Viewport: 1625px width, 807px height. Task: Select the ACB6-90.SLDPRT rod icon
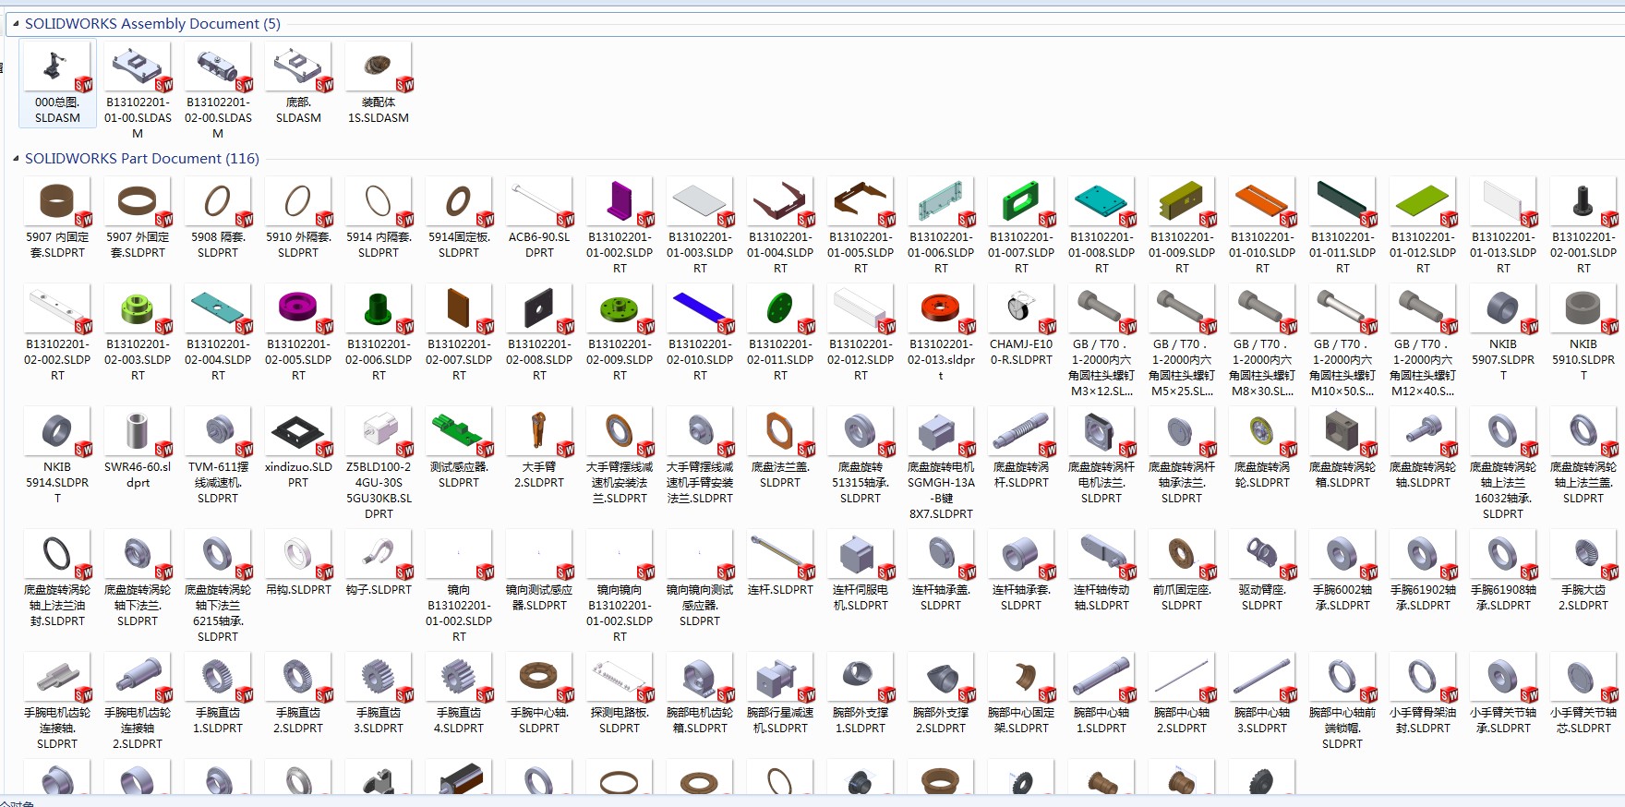click(x=539, y=201)
